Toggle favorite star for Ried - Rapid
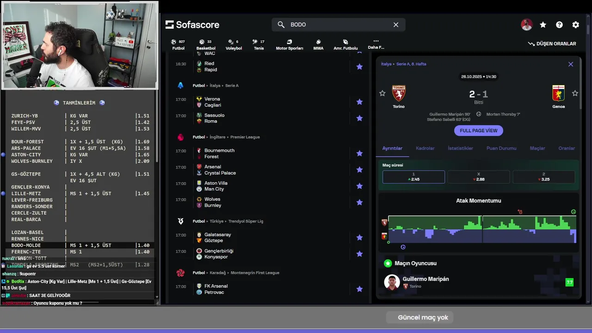The height and width of the screenshot is (333, 592). point(359,67)
